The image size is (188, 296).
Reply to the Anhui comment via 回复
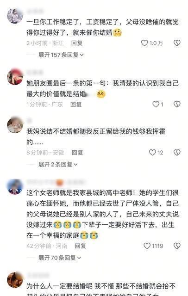(x=77, y=153)
